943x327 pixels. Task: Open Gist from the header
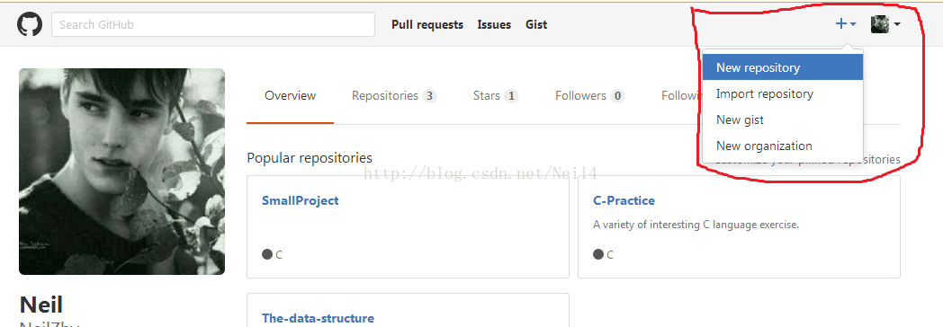pyautogui.click(x=536, y=24)
